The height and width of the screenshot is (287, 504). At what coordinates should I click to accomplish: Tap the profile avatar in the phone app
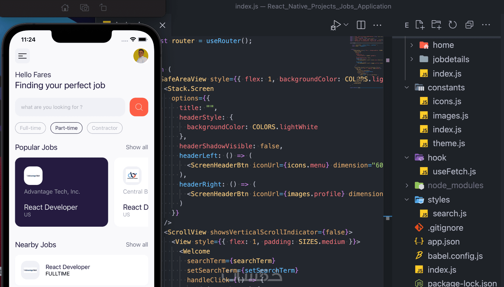click(141, 56)
